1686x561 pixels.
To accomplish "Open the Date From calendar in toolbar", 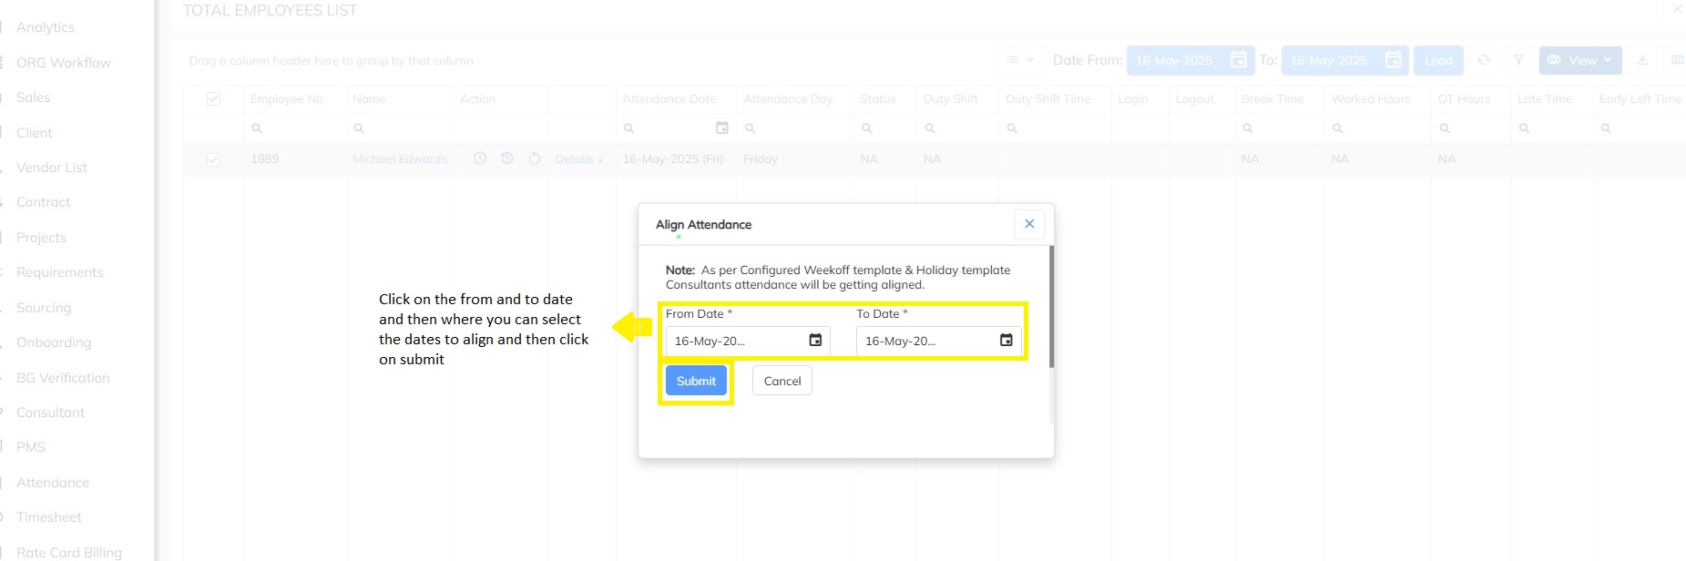I will point(1239,60).
